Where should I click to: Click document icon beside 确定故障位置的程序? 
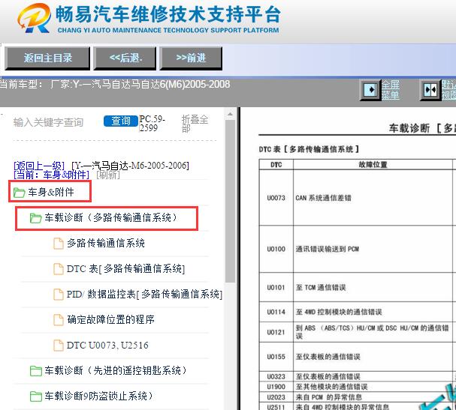59,320
